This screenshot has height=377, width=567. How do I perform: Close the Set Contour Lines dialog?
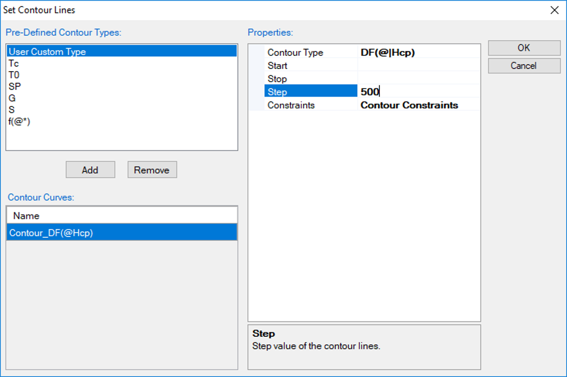554,10
